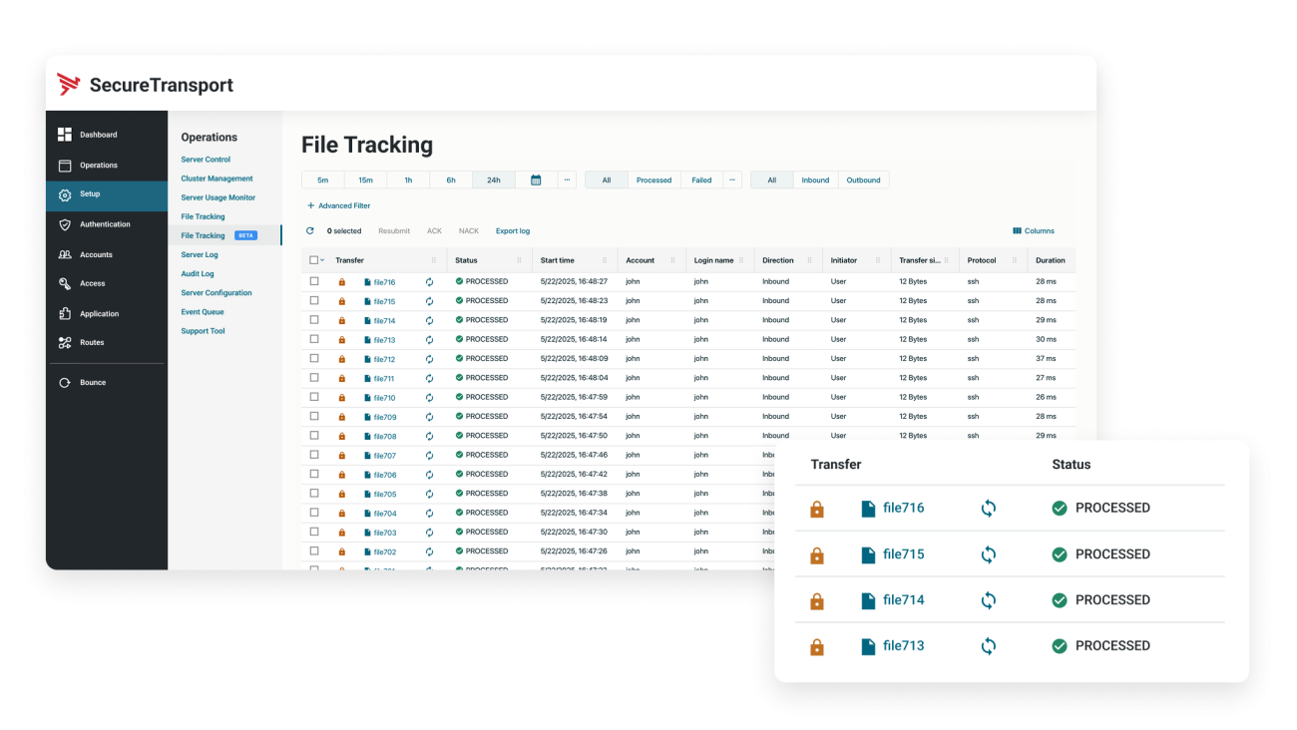Expand the Advanced Filter section
The height and width of the screenshot is (730, 1297).
[x=339, y=206]
